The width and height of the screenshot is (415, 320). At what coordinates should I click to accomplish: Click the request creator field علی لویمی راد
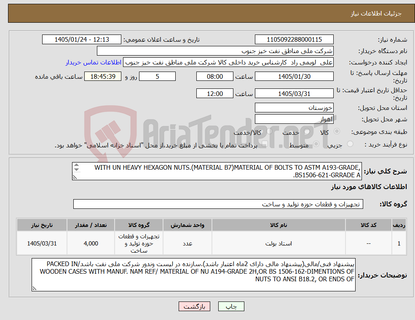point(228,62)
